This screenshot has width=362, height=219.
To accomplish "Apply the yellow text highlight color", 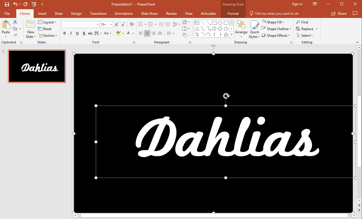I will click(118, 33).
